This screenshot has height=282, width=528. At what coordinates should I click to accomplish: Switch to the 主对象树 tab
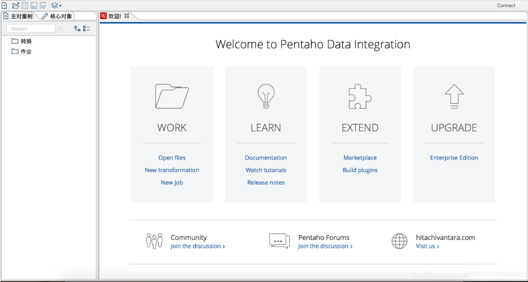click(19, 16)
